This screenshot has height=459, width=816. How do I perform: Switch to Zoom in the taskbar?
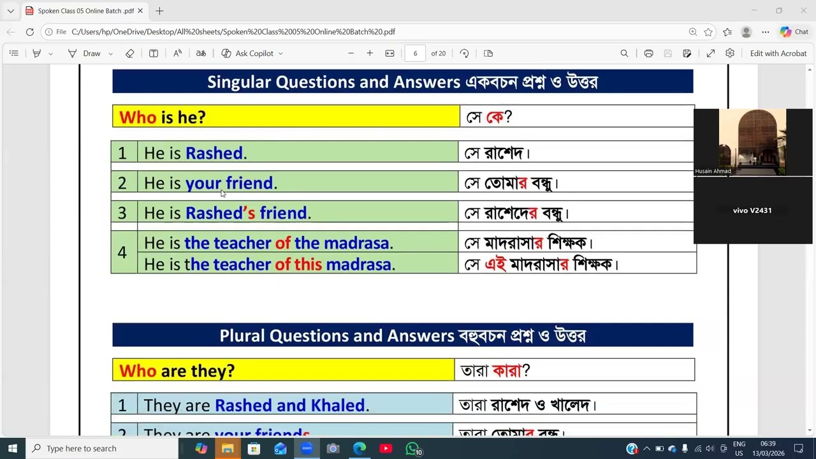pos(307,448)
